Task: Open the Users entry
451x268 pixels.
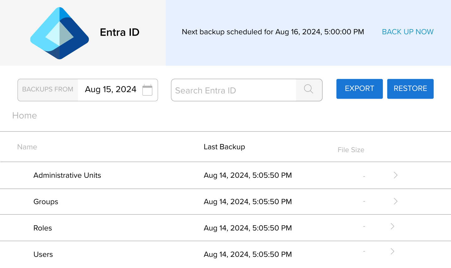Action: (43, 254)
